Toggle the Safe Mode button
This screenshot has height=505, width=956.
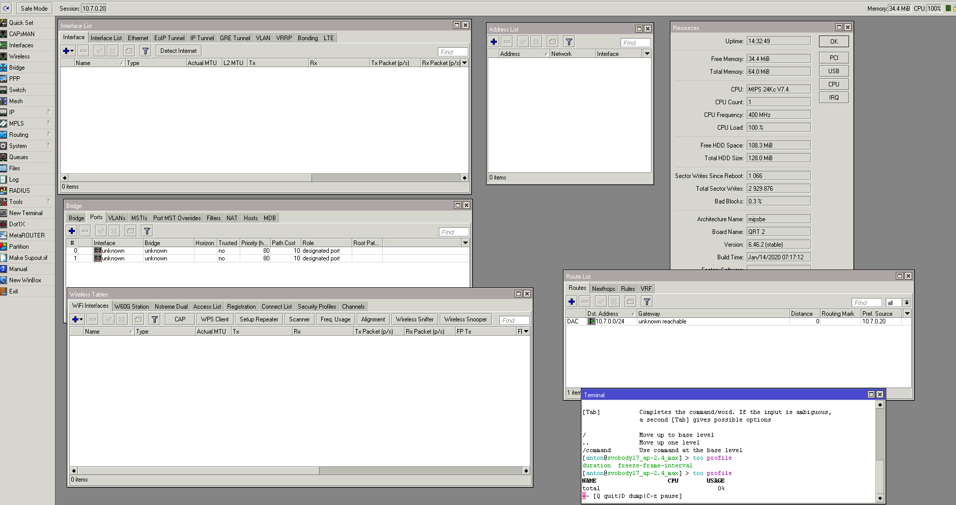coord(34,8)
